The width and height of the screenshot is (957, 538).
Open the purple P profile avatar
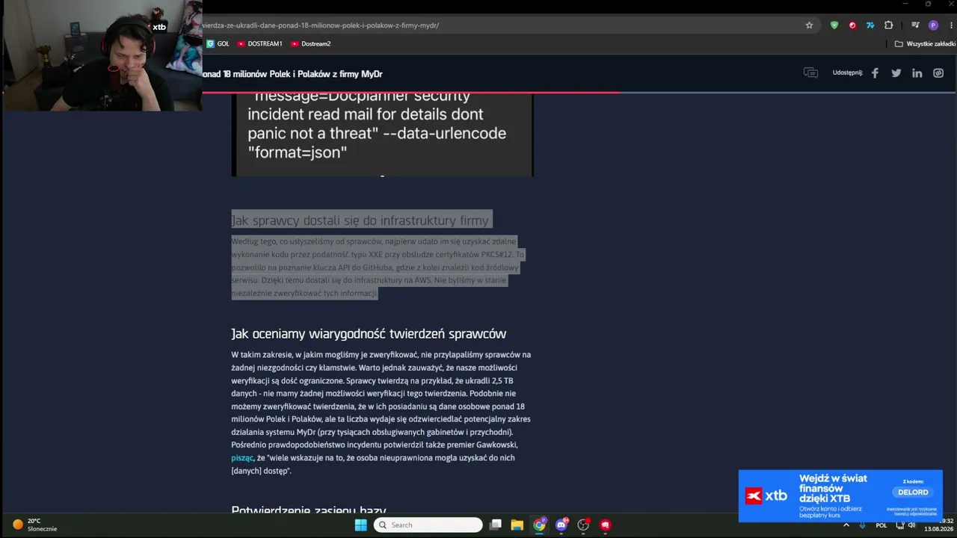click(933, 25)
